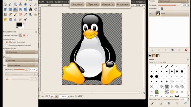This screenshot has height=107, width=191.
Task: Delete the current layer
Action: (186, 50)
